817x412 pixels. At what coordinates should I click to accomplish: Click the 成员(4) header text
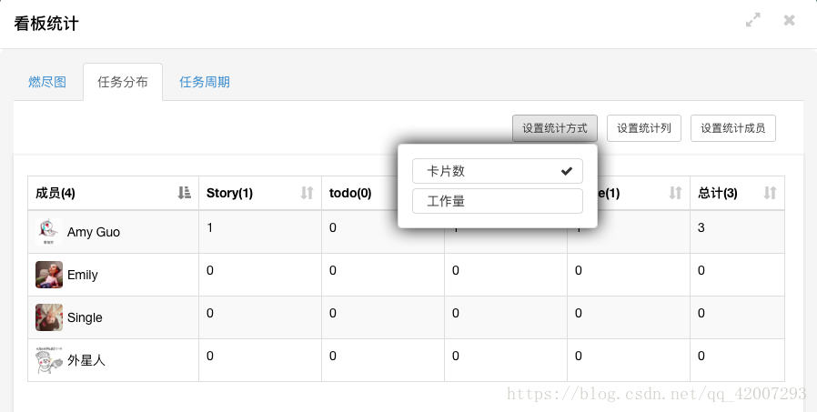[55, 193]
